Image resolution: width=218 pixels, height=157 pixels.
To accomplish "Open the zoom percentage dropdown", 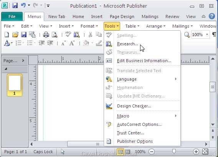I will tap(207, 34).
